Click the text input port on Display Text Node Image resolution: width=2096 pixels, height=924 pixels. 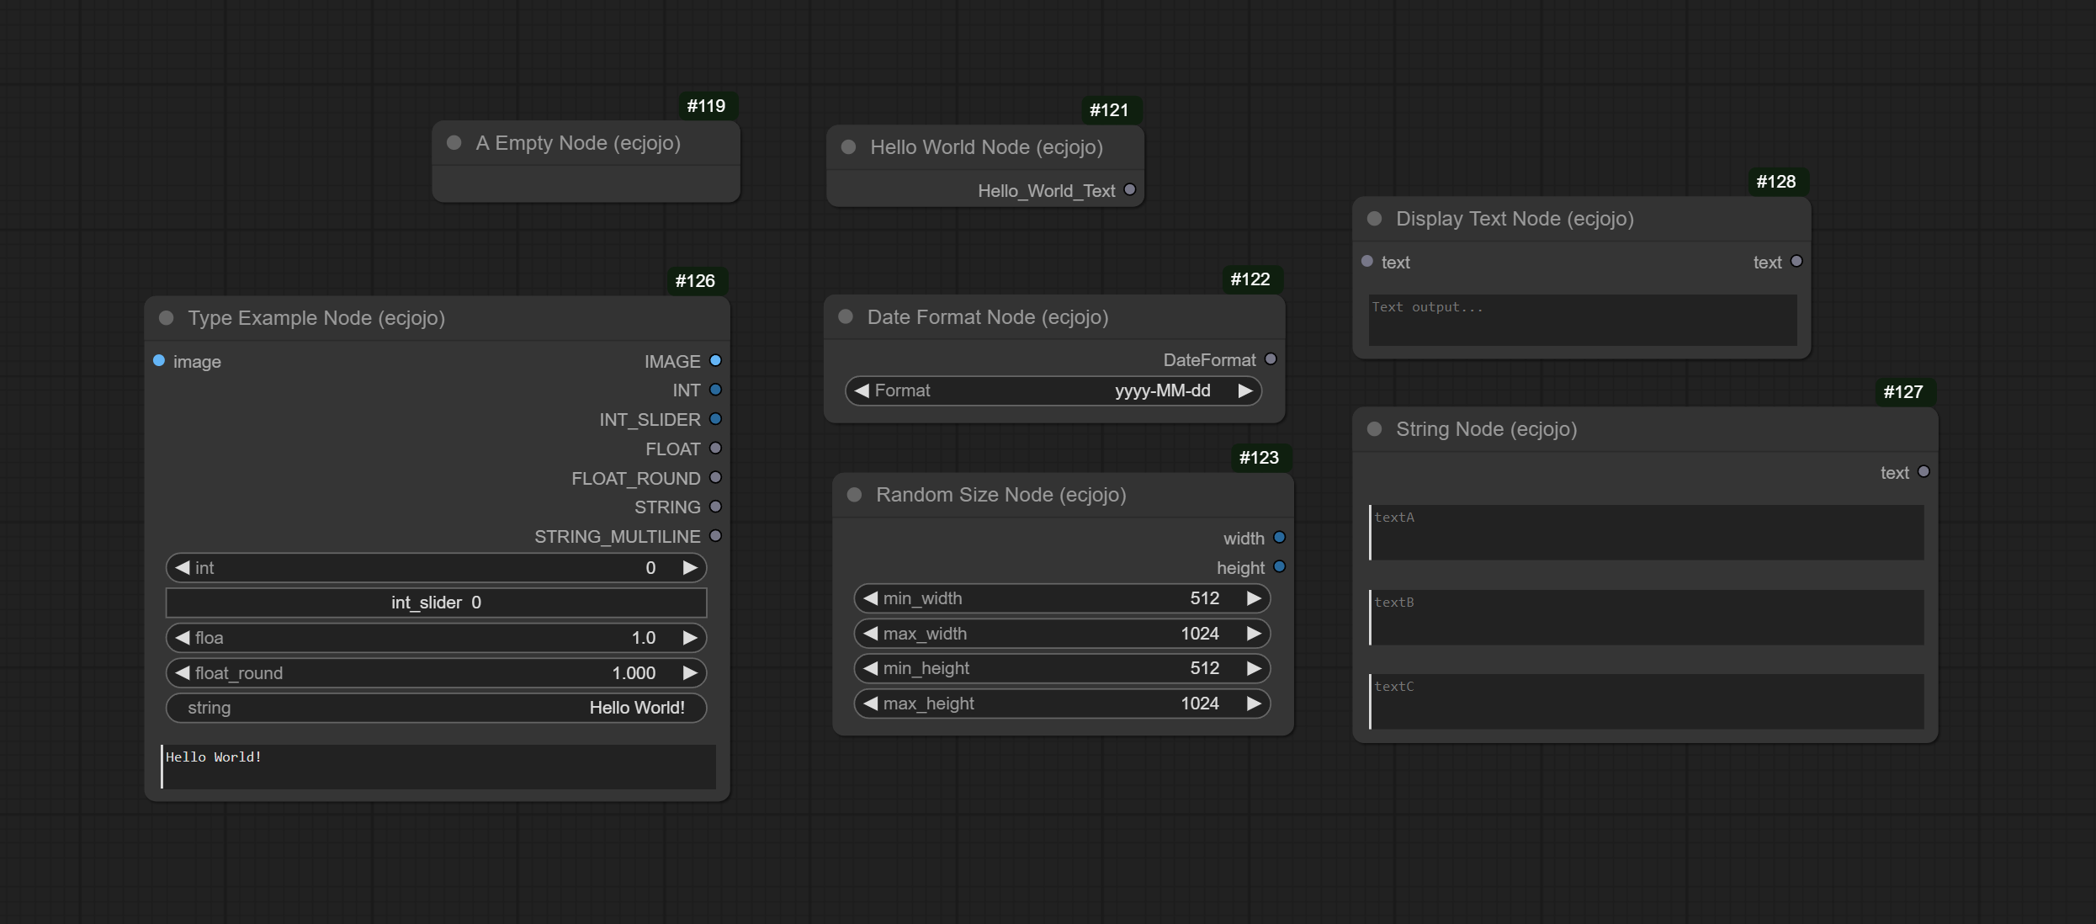point(1367,262)
